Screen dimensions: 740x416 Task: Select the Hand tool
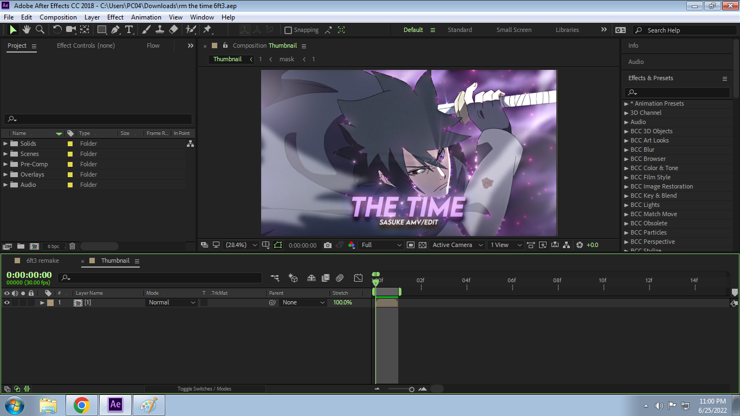(26, 30)
